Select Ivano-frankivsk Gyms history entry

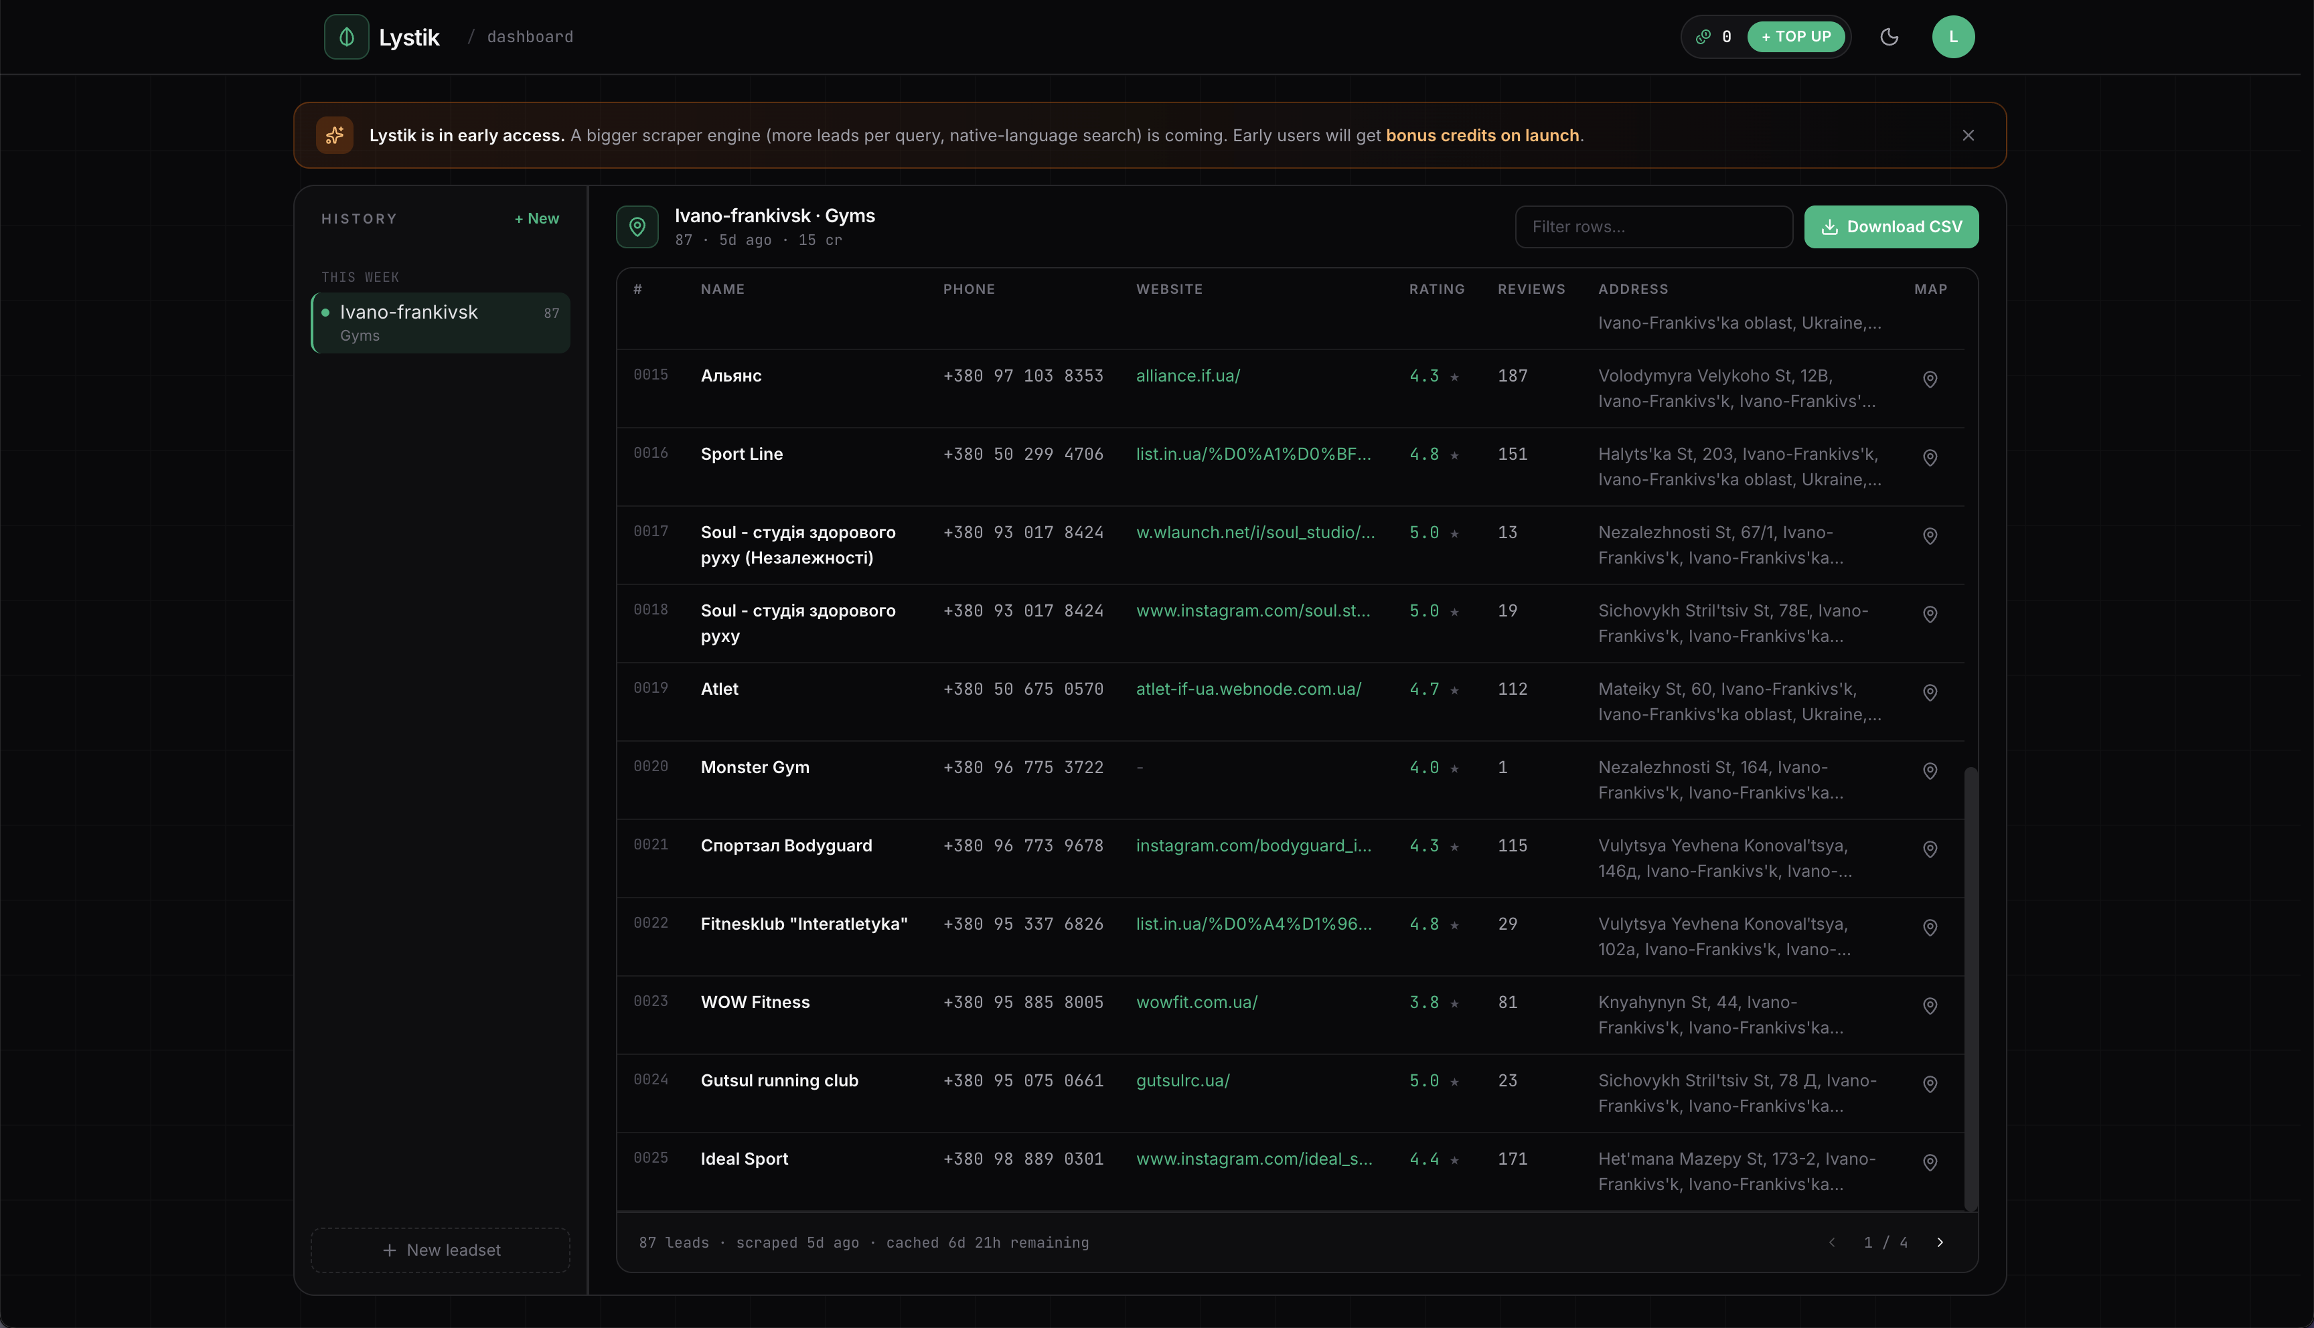[x=441, y=323]
